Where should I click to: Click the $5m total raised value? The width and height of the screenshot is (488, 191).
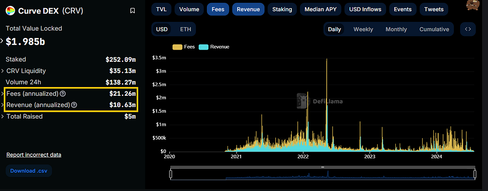click(x=130, y=117)
